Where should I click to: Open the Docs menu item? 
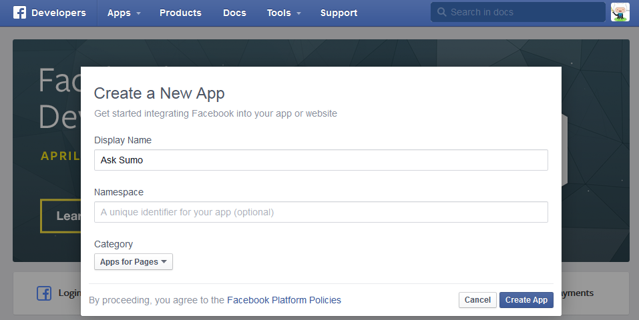click(x=235, y=13)
